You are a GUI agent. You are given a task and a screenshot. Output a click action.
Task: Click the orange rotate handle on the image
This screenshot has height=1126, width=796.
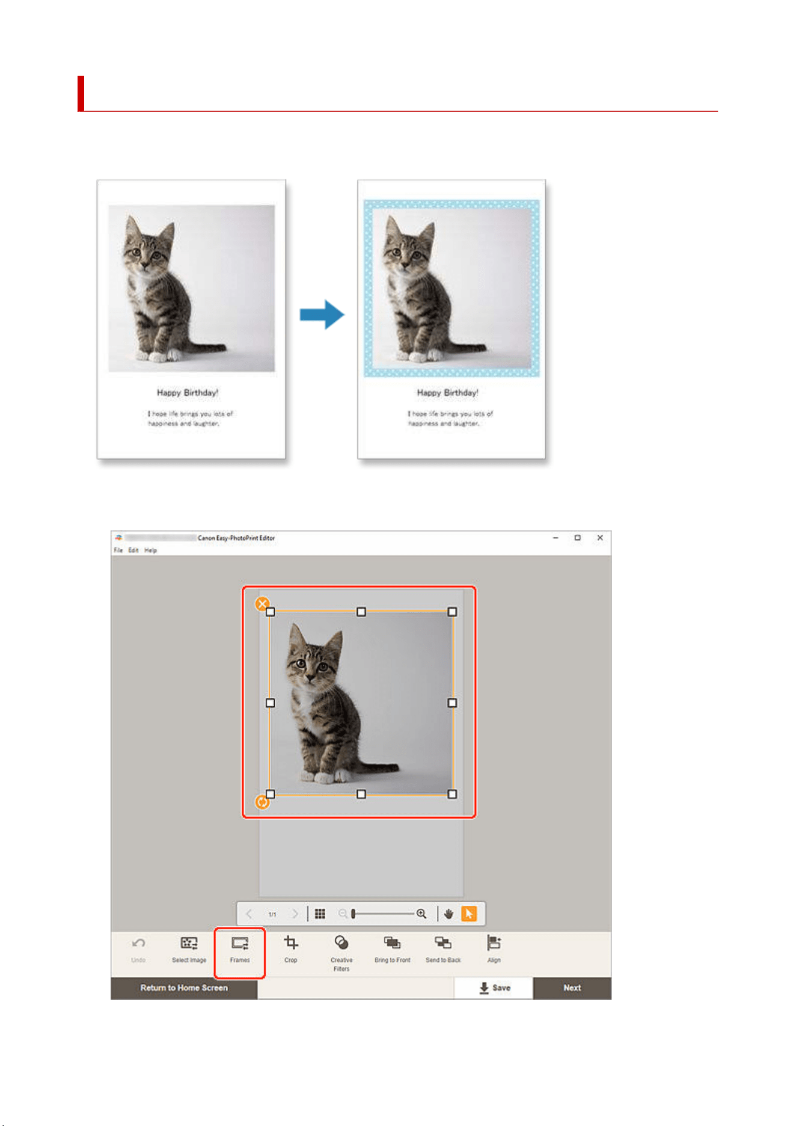pyautogui.click(x=262, y=802)
